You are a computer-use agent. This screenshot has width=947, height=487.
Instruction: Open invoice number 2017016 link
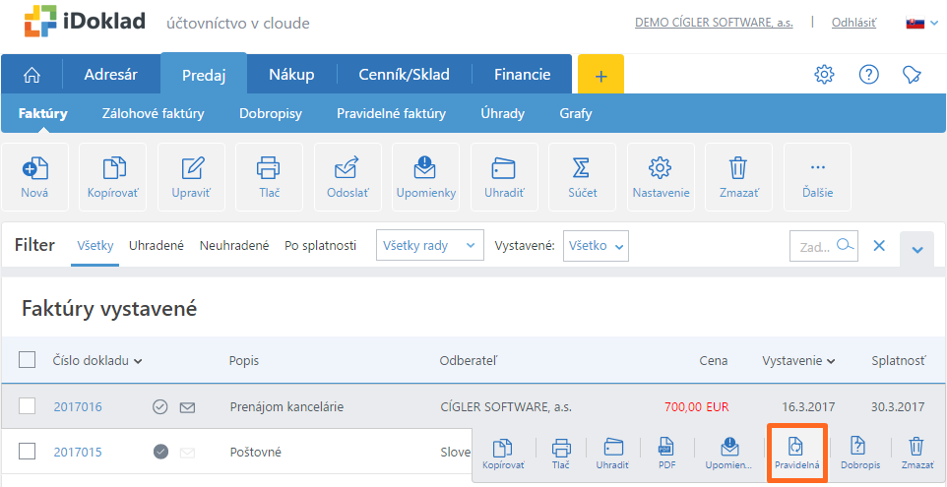[78, 406]
